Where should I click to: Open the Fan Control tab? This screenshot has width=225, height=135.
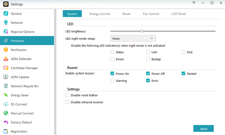(151, 14)
